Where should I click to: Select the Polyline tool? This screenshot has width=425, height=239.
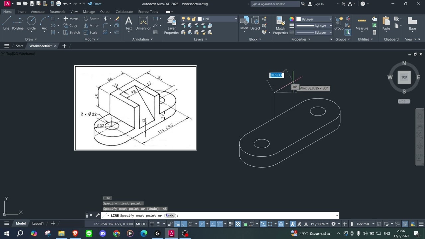click(x=18, y=23)
